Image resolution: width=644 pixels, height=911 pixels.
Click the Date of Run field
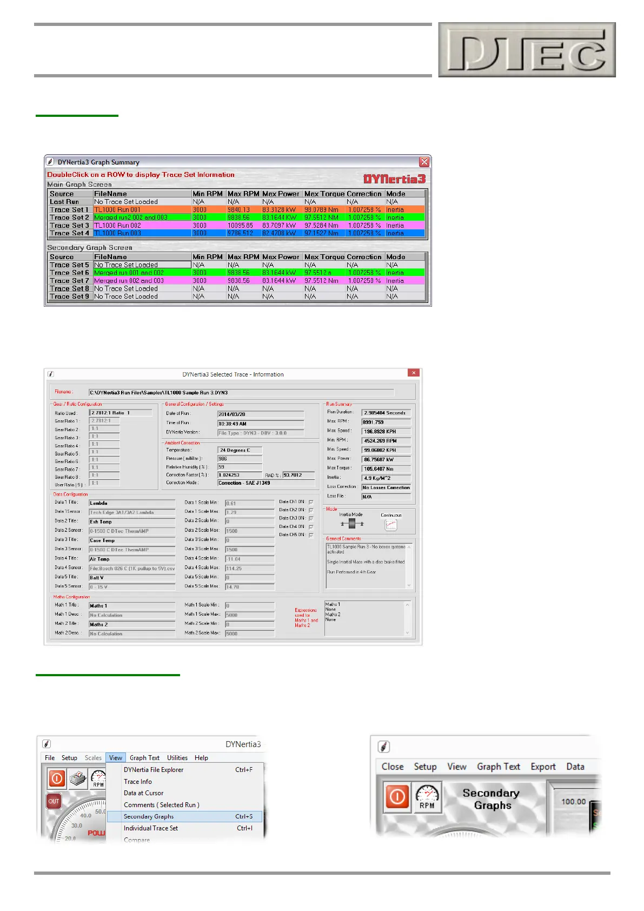(261, 414)
